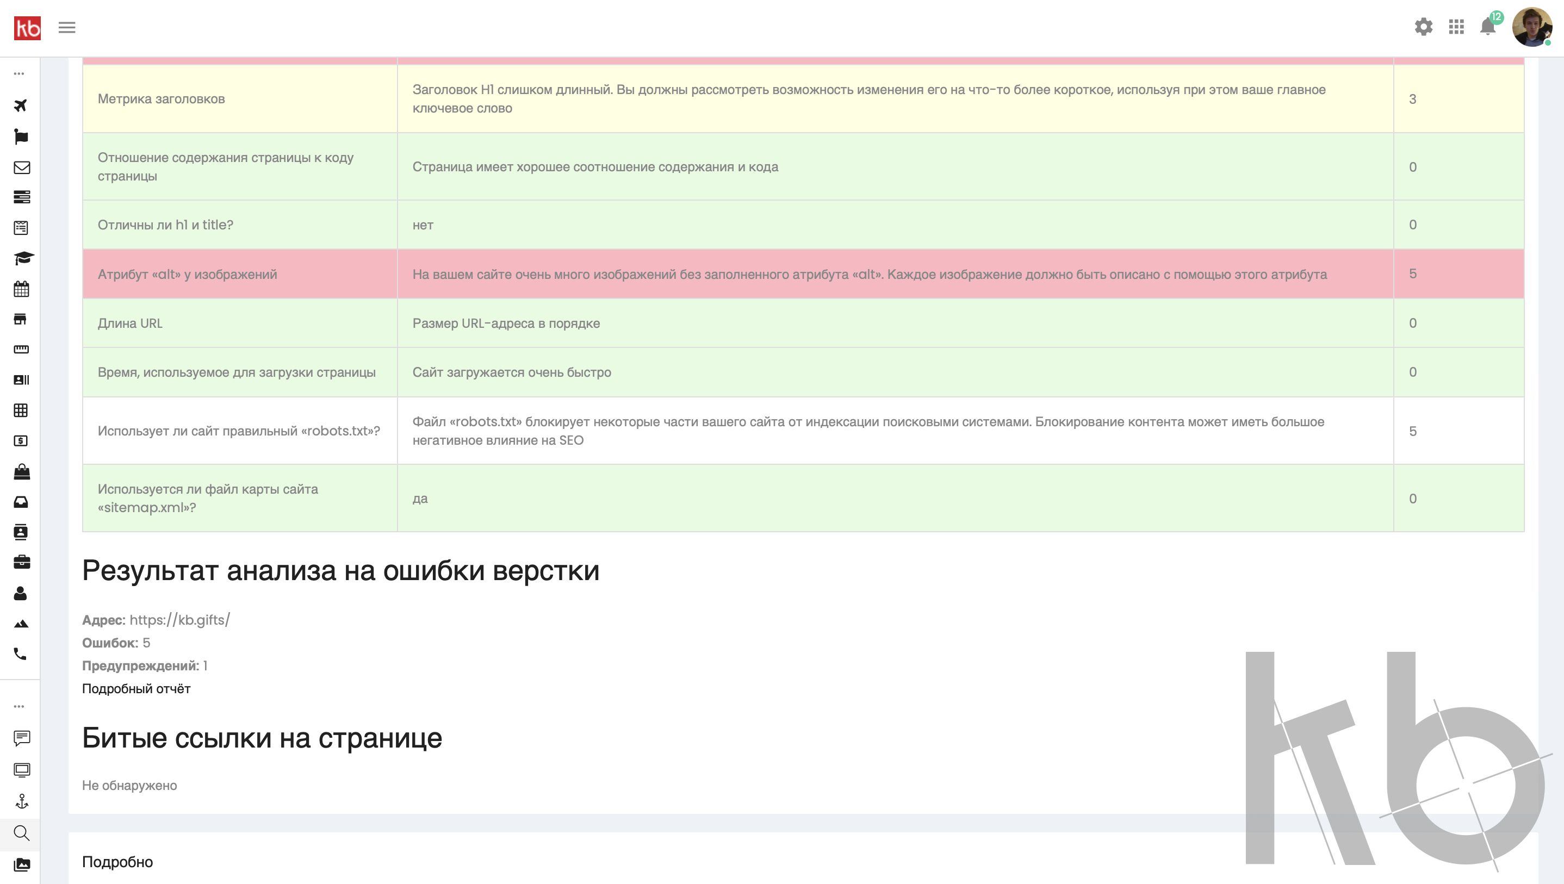Open the graduation cap sidebar item
The height and width of the screenshot is (884, 1564).
click(x=23, y=259)
